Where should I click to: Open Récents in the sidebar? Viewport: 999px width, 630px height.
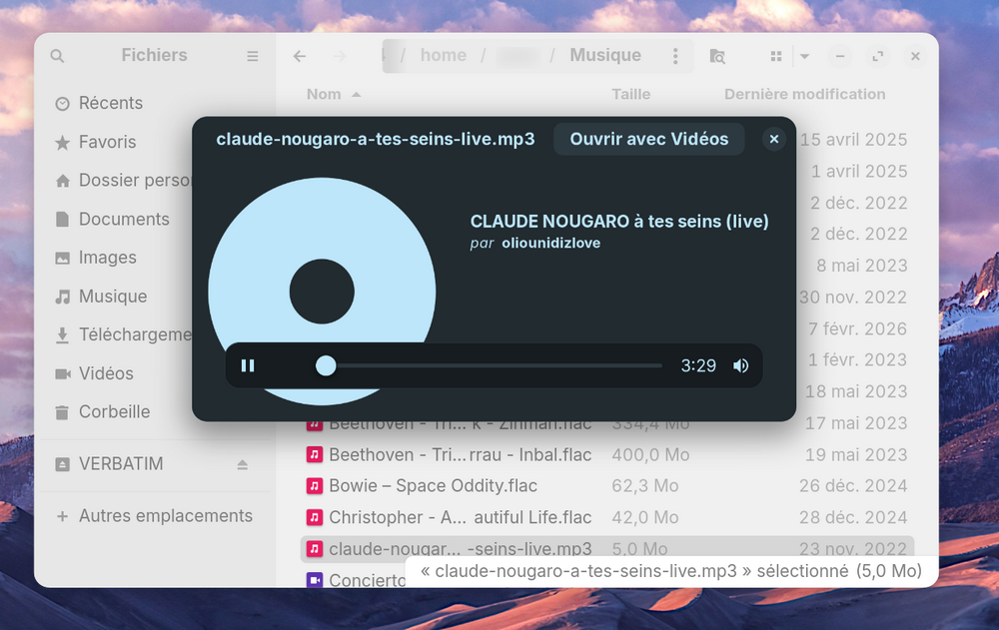click(x=155, y=103)
